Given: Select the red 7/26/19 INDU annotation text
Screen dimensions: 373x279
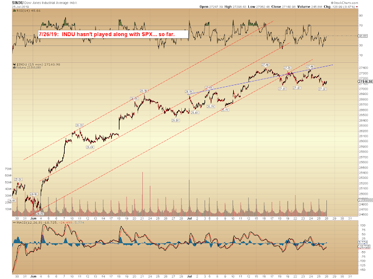Looking at the screenshot, I should pos(107,34).
